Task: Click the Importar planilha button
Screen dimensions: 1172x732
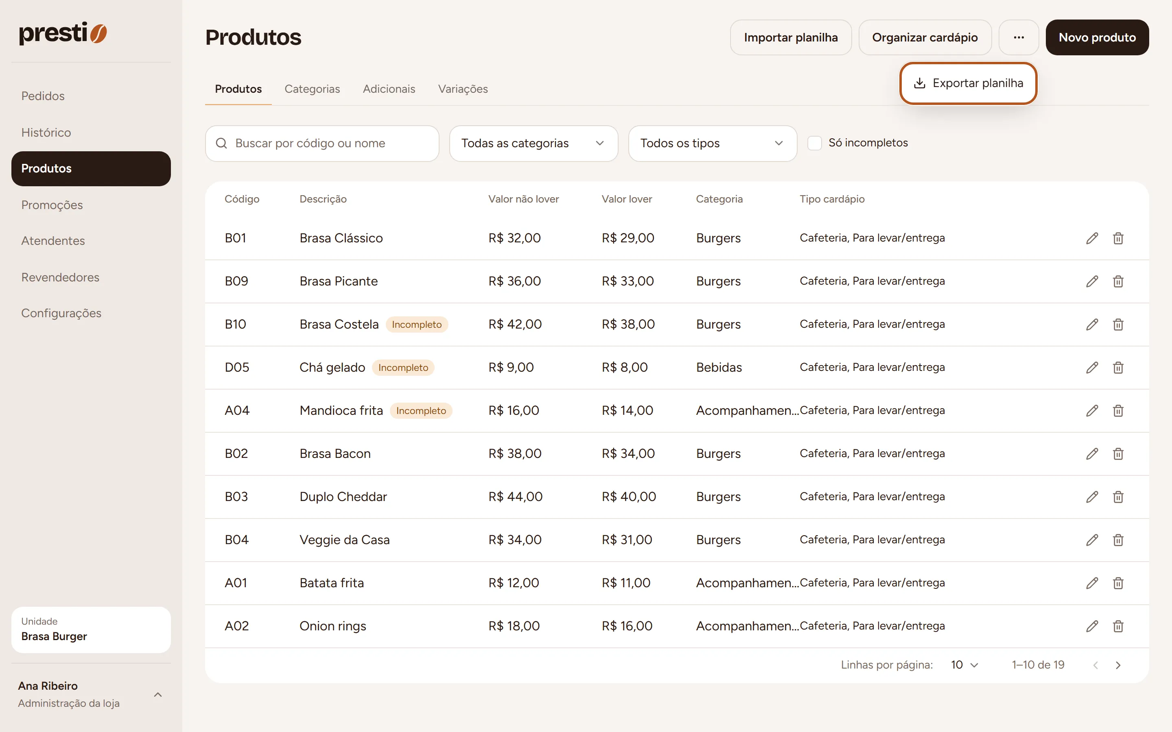Action: [x=790, y=37]
